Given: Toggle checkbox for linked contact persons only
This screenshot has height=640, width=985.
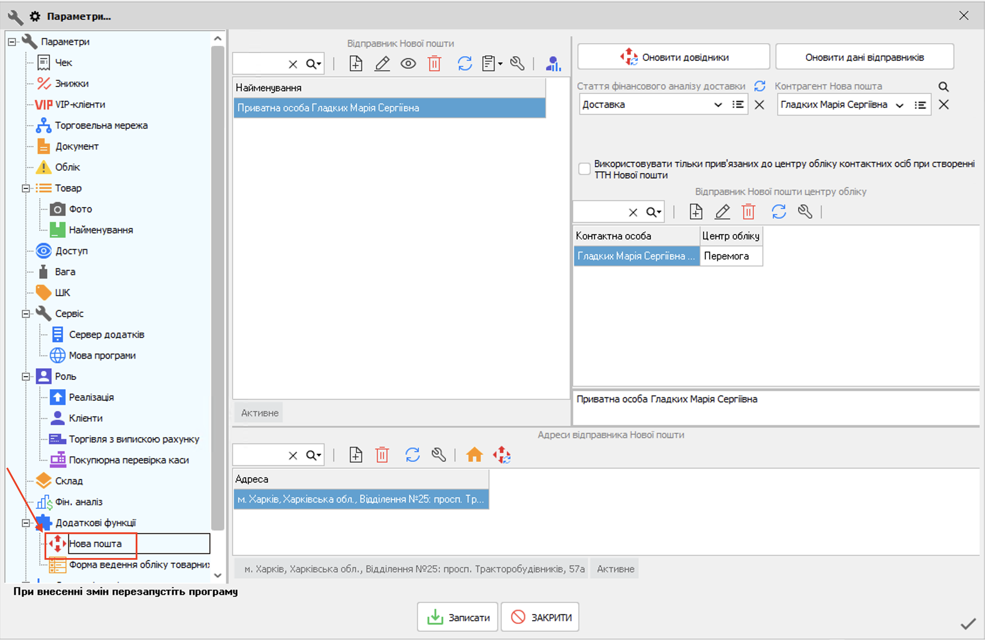Looking at the screenshot, I should point(584,169).
